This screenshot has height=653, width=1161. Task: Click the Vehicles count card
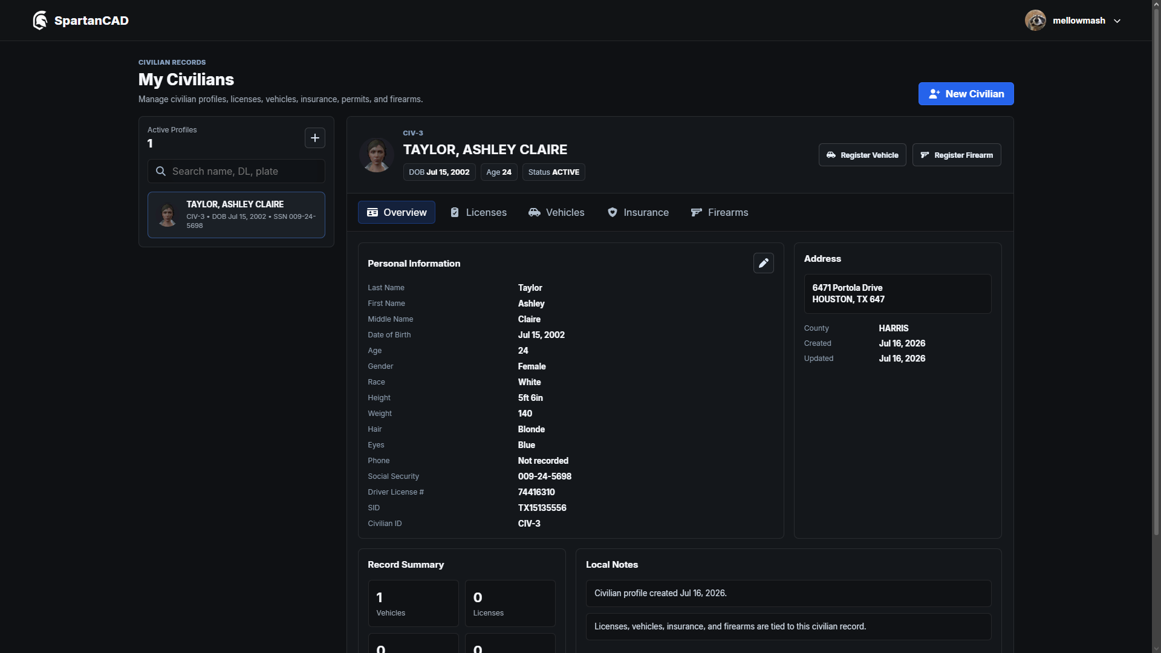pyautogui.click(x=414, y=603)
